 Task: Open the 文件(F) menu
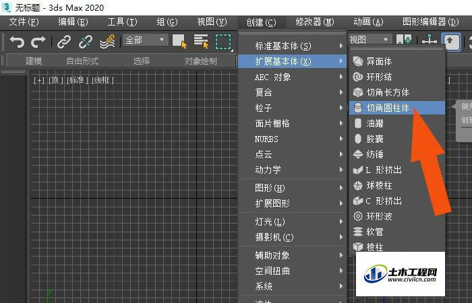click(x=24, y=22)
